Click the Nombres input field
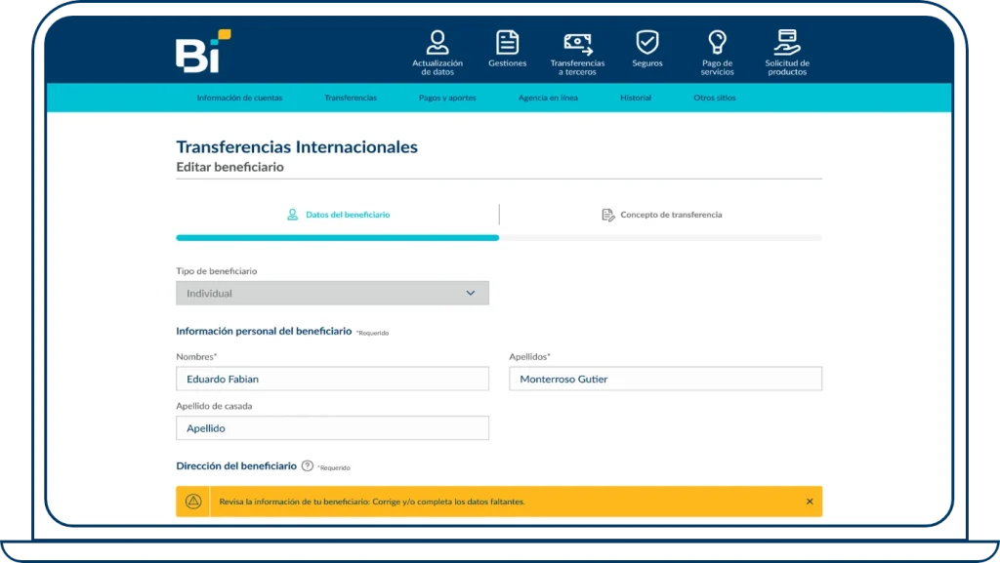The image size is (1000, 563). [x=332, y=379]
